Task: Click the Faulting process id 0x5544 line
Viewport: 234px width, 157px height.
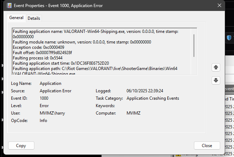Action: [38, 58]
